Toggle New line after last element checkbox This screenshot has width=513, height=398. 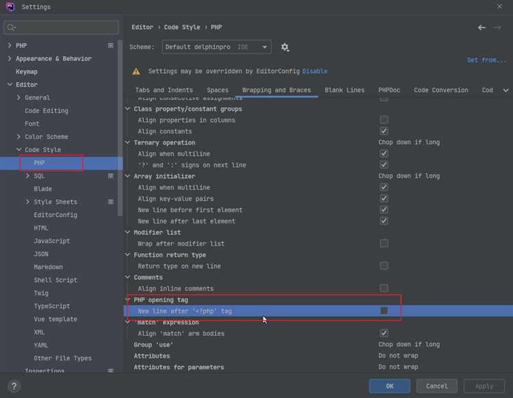coord(384,221)
